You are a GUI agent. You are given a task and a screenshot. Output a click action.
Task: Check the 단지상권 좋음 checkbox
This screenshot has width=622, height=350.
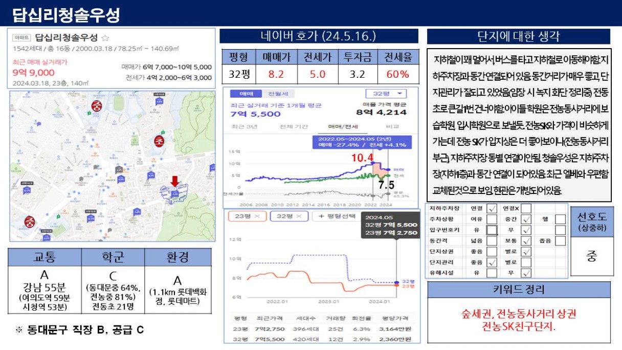click(492, 252)
